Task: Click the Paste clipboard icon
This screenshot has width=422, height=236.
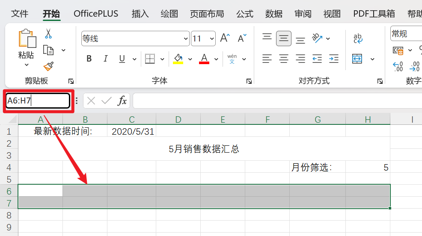Action: tap(27, 39)
